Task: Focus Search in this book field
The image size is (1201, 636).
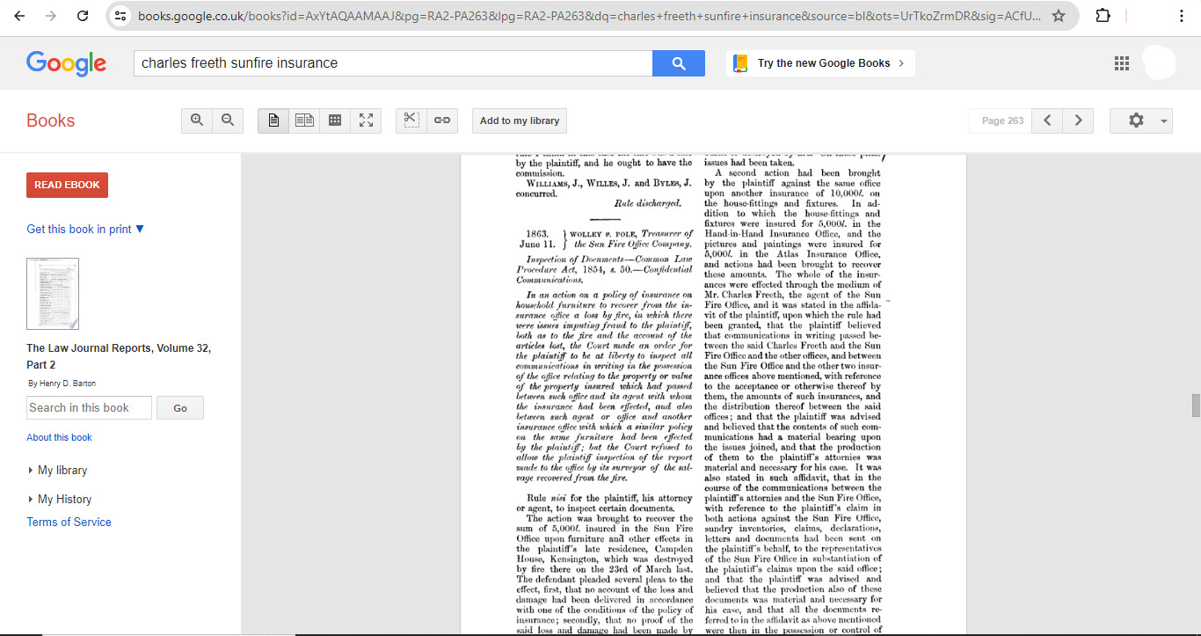Action: (89, 407)
